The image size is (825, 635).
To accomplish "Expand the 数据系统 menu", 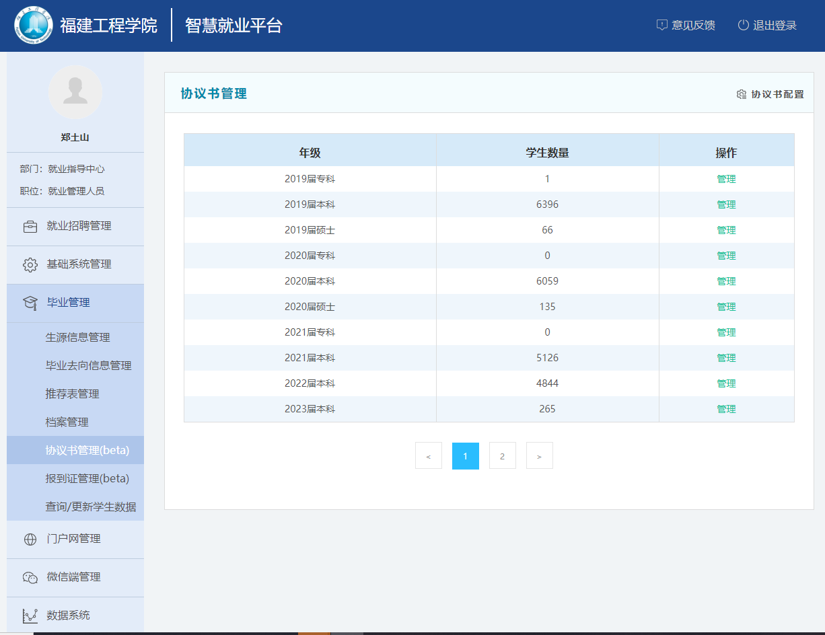I will pyautogui.click(x=68, y=615).
